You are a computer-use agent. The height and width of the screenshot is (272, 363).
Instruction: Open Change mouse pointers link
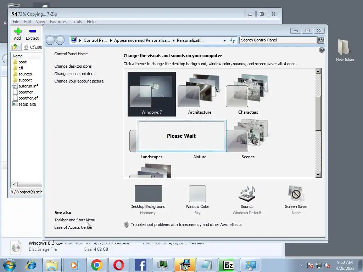74,74
